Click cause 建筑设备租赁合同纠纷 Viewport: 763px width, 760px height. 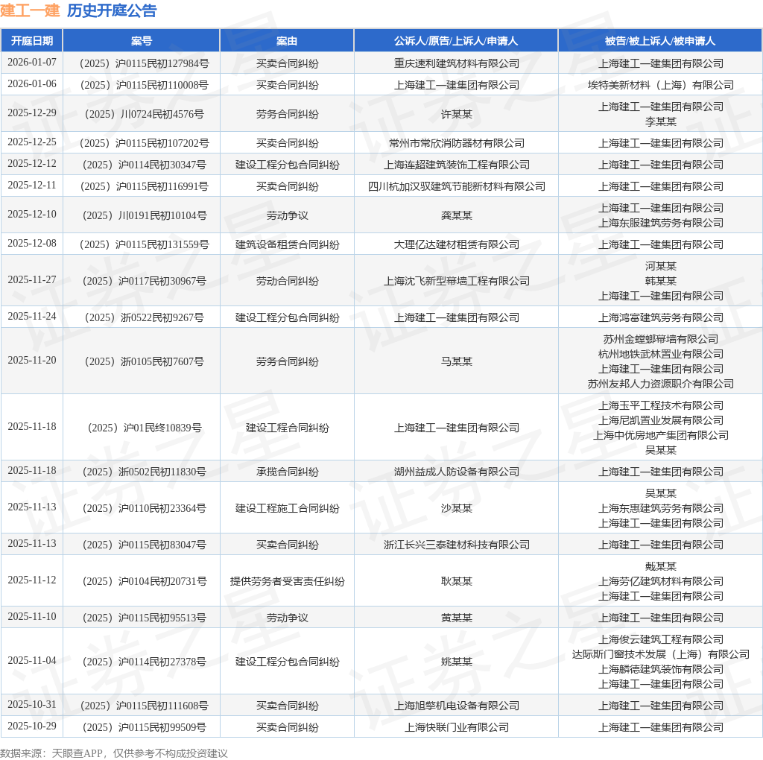coord(287,244)
